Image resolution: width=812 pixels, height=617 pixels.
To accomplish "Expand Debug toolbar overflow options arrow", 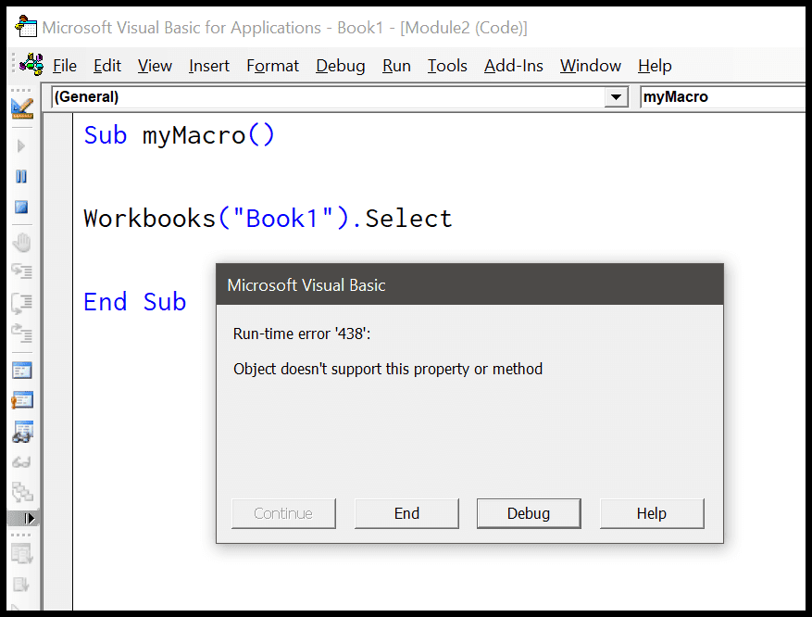I will click(x=23, y=518).
